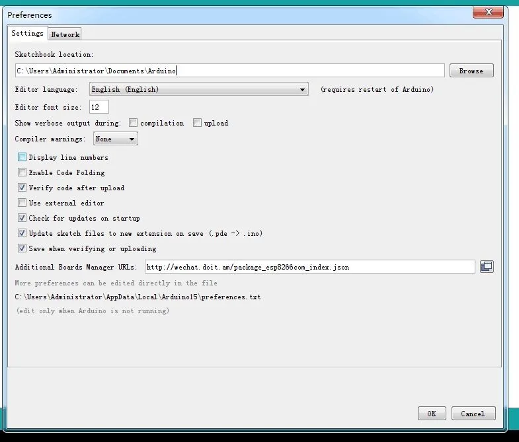The width and height of the screenshot is (519, 442).
Task: Confirm preferences with the OK button
Action: [x=432, y=414]
